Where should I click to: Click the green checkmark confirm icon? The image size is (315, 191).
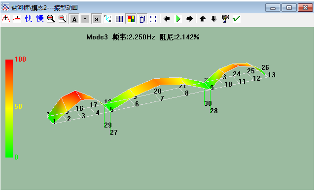(237, 19)
